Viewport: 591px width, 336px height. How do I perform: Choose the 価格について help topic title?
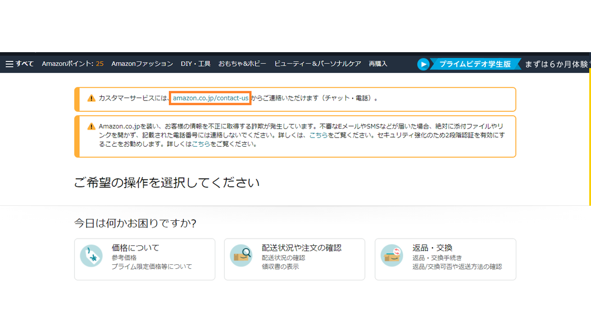135,248
